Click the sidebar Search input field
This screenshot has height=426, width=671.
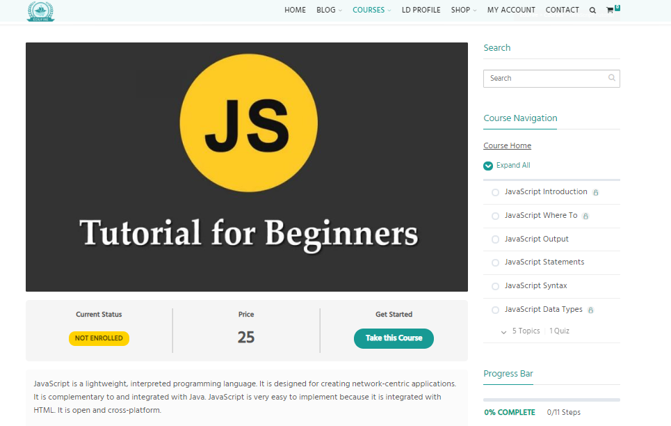551,79
